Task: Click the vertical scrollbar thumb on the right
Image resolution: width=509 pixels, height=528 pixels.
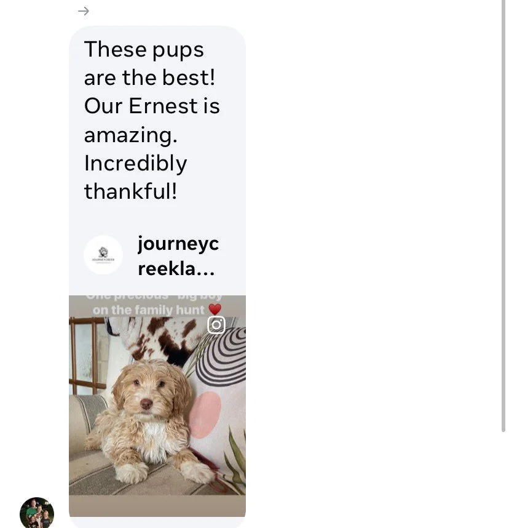Action: tap(503, 215)
